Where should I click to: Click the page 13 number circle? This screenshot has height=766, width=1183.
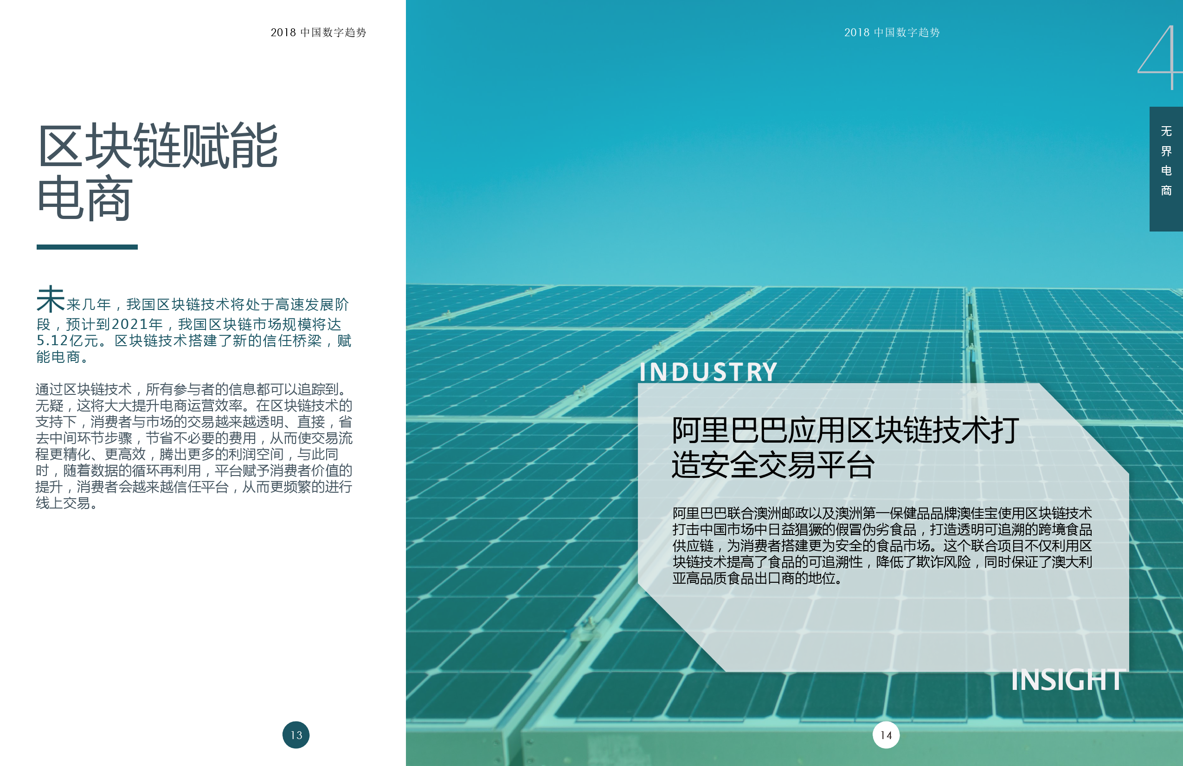(296, 735)
